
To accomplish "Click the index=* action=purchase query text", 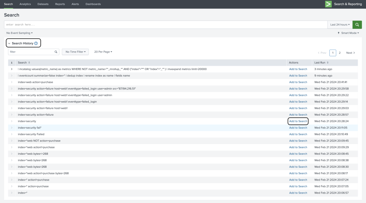I will tap(33, 187).
